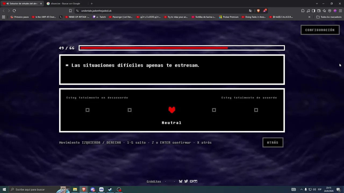Image resolution: width=344 pixels, height=193 pixels.
Task: Open the volume control in tray
Action: click(x=314, y=190)
